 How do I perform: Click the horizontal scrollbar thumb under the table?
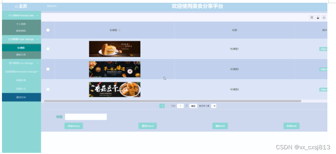(x=172, y=101)
